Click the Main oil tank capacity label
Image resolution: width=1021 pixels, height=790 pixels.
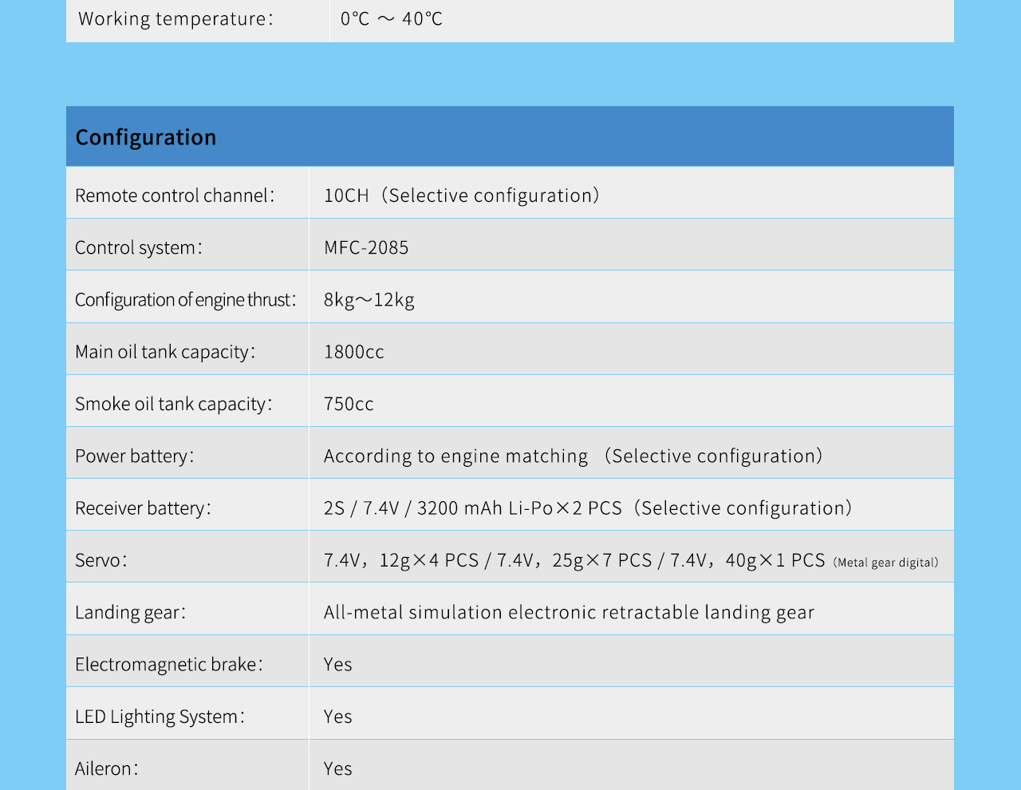click(x=165, y=352)
